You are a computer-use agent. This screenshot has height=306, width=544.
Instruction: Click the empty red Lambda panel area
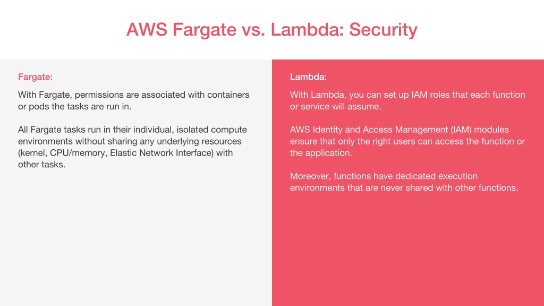407,250
